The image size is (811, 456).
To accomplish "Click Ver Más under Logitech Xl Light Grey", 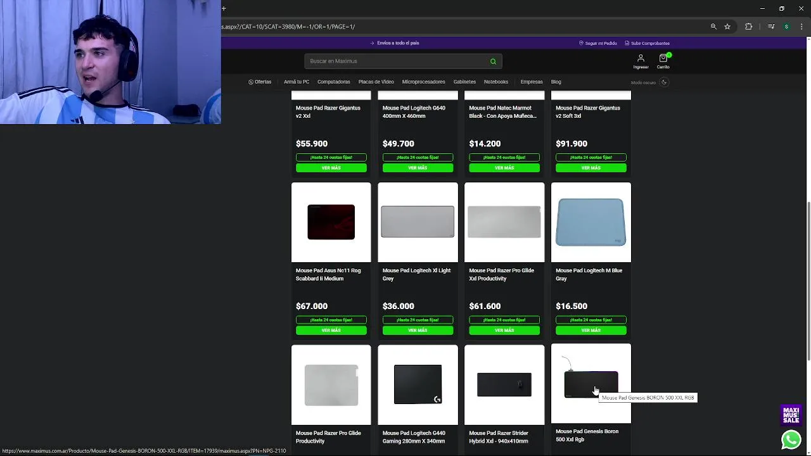I will tap(418, 331).
